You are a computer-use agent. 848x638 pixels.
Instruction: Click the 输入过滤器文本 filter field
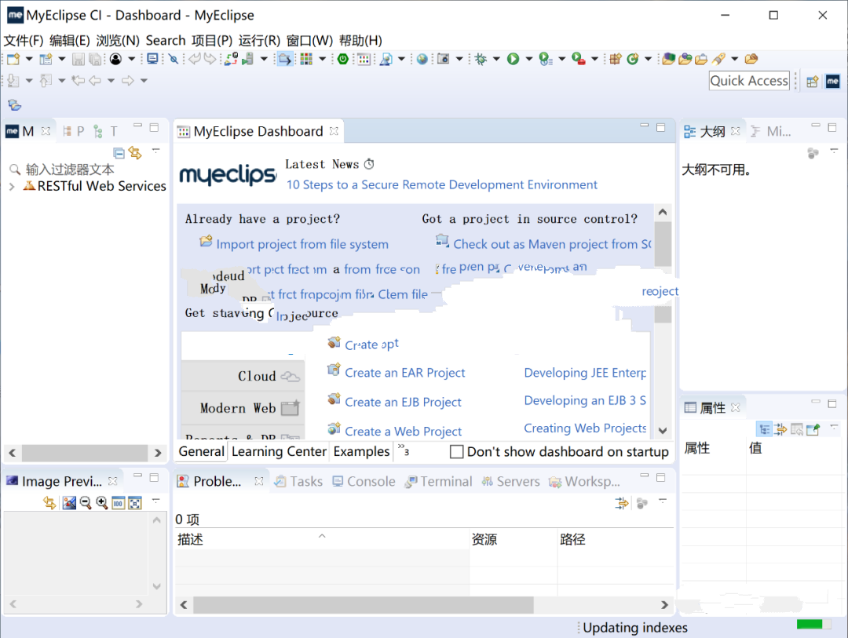[x=86, y=170]
